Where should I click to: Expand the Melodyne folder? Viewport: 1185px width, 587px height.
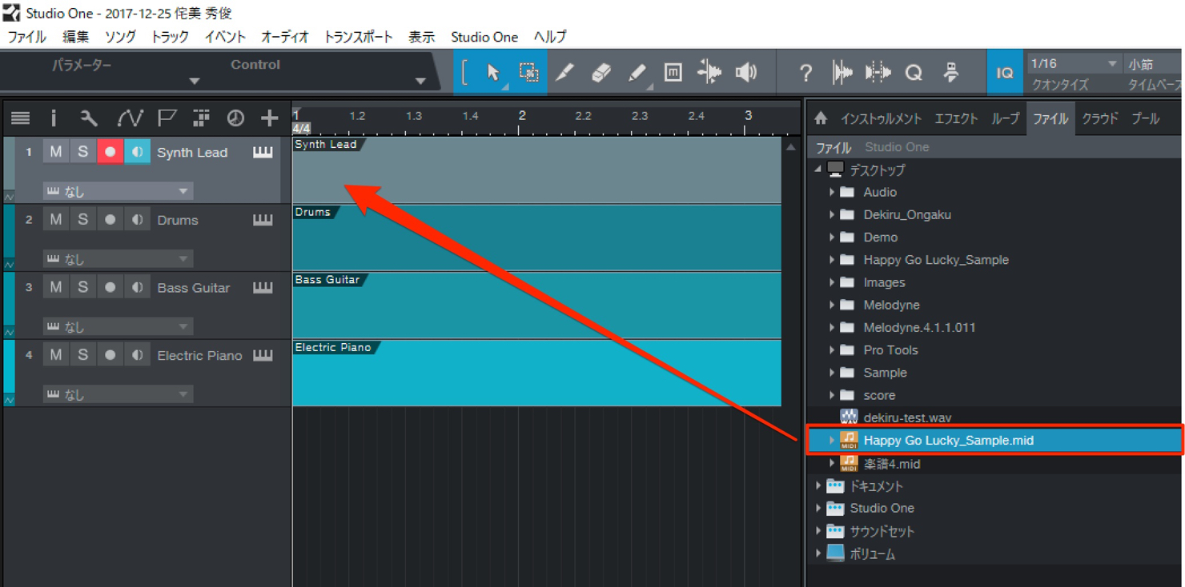click(832, 305)
